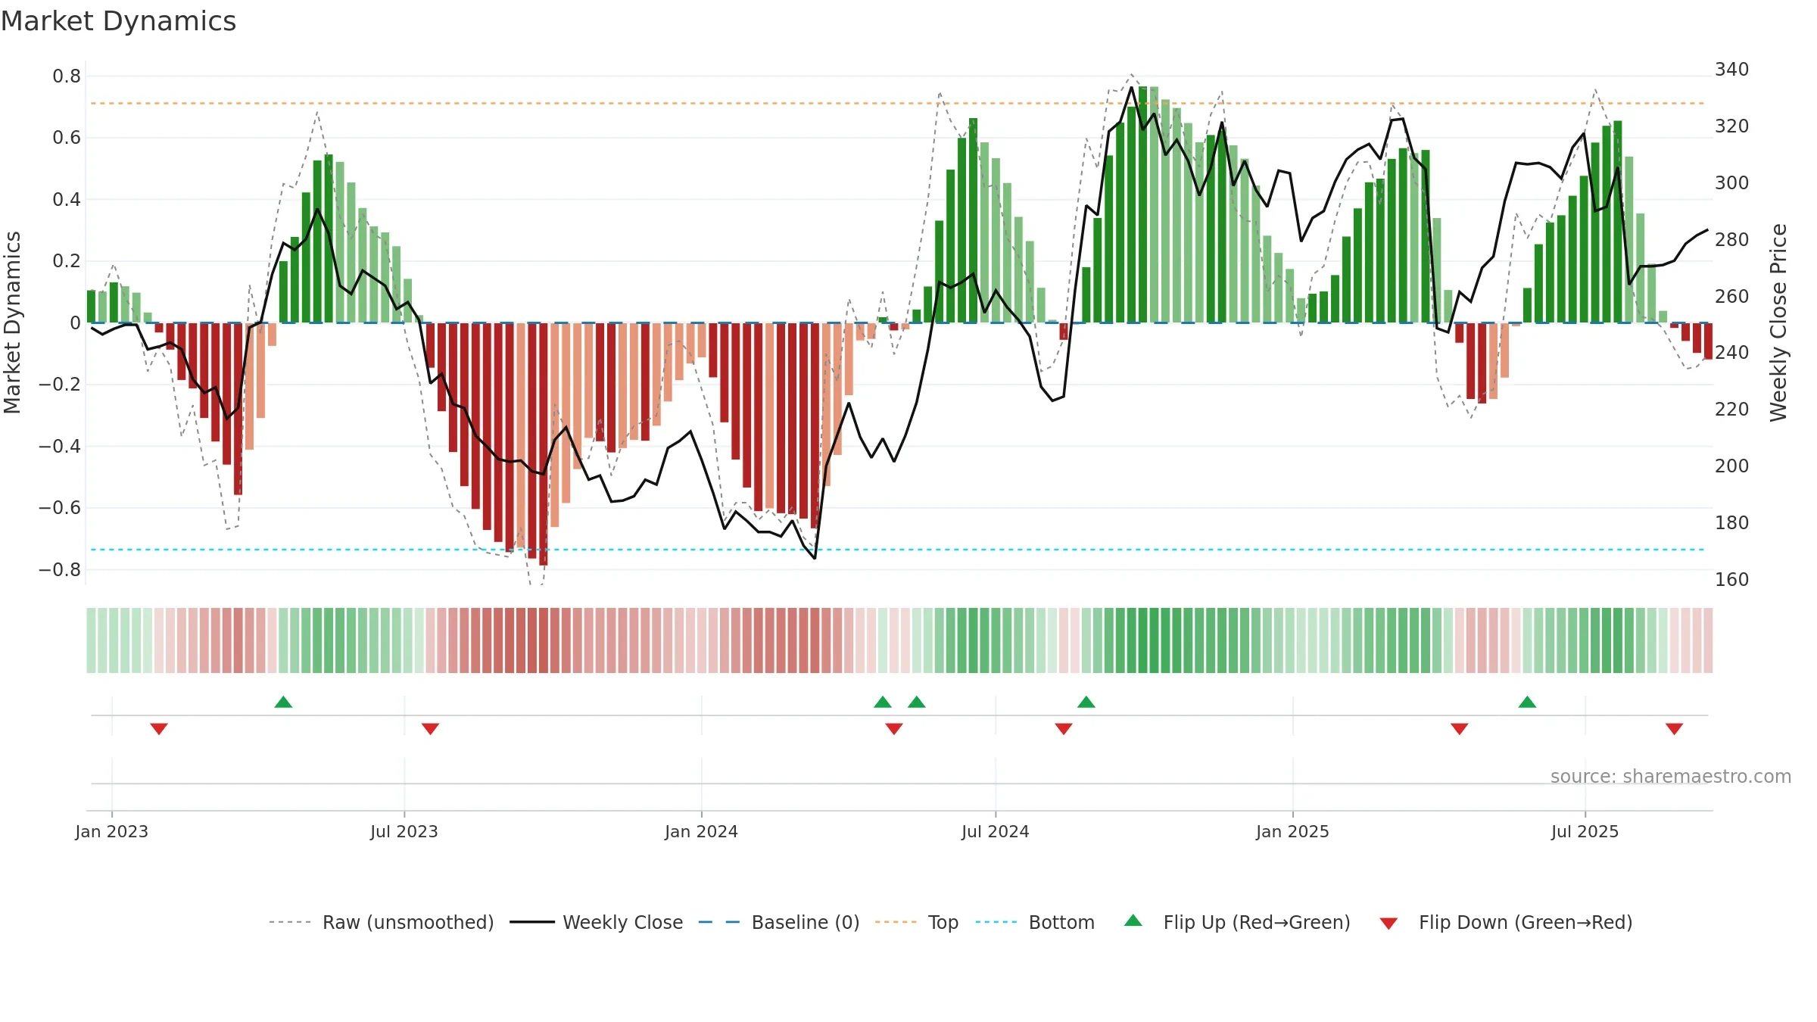Click the orange dotted Top line sample in legend

[x=896, y=922]
